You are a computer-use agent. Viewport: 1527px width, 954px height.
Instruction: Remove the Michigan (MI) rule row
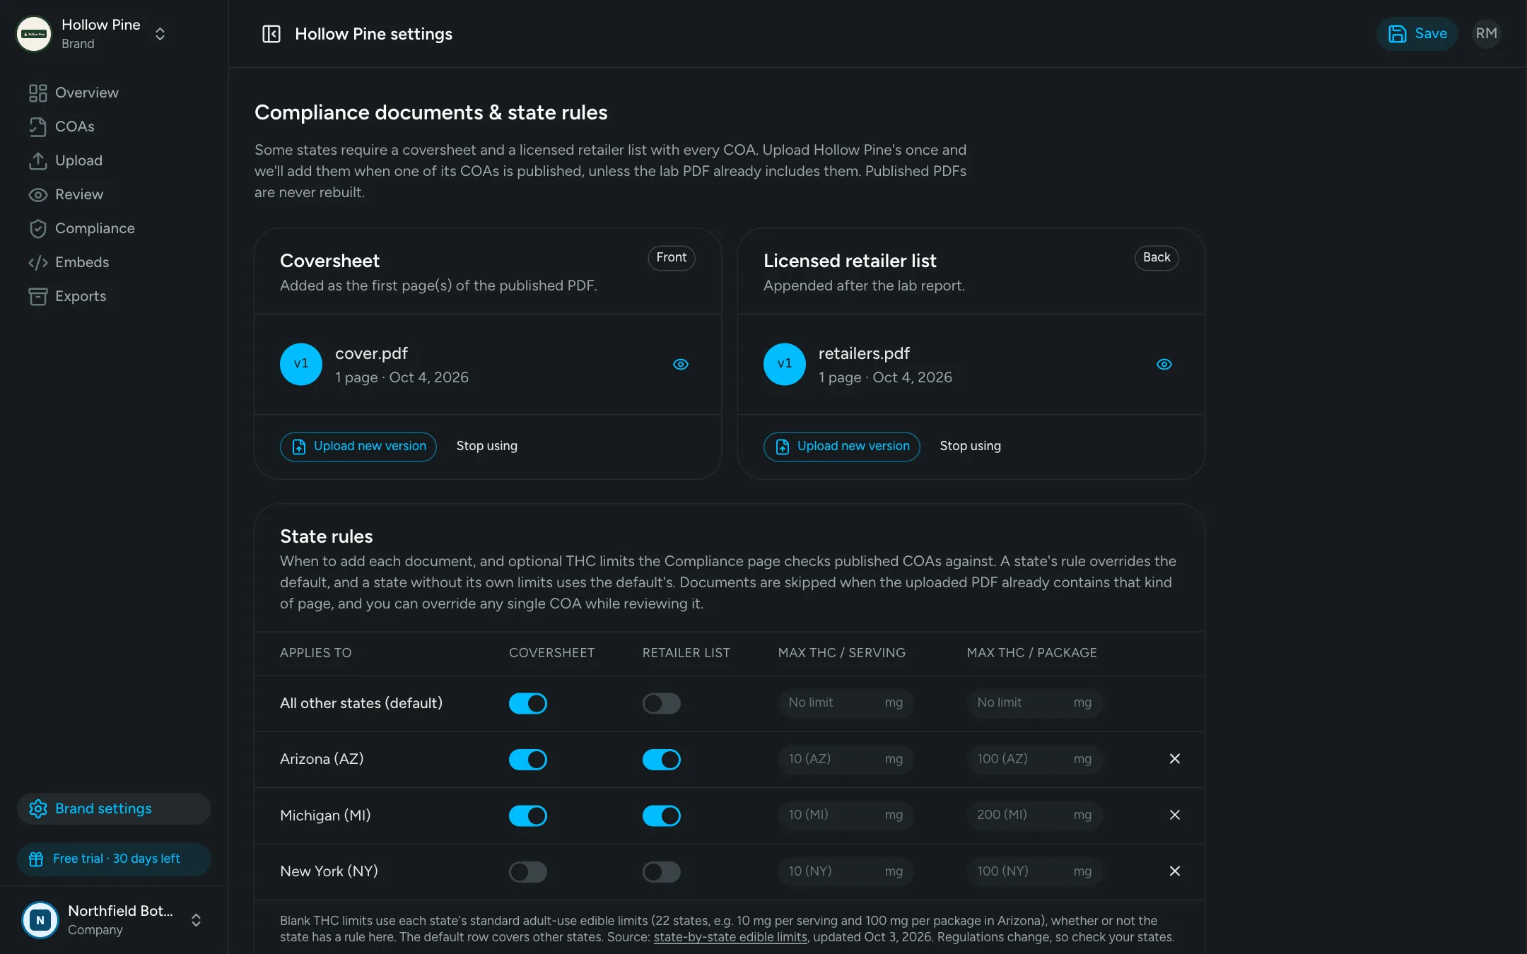click(x=1175, y=815)
